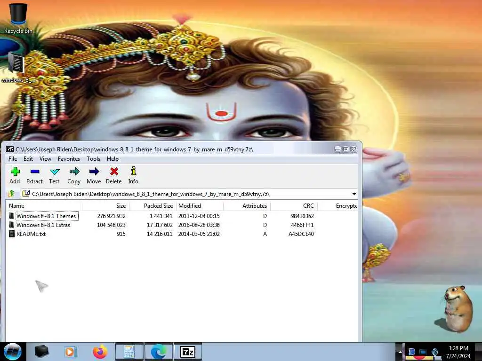Click the taskbar clock showing 3:28 PM

pyautogui.click(x=458, y=348)
